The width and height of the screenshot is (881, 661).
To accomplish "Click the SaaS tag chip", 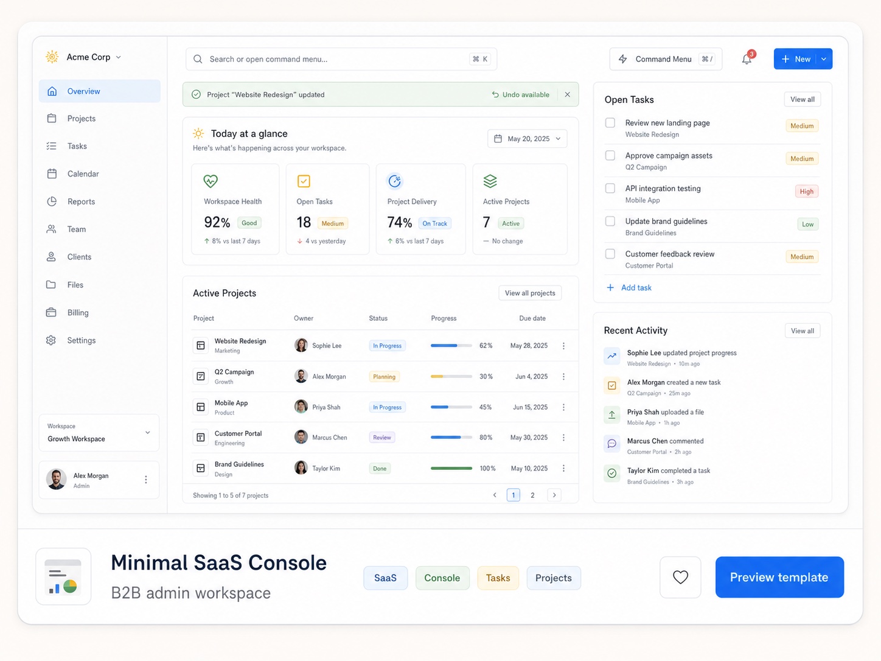I will click(385, 578).
